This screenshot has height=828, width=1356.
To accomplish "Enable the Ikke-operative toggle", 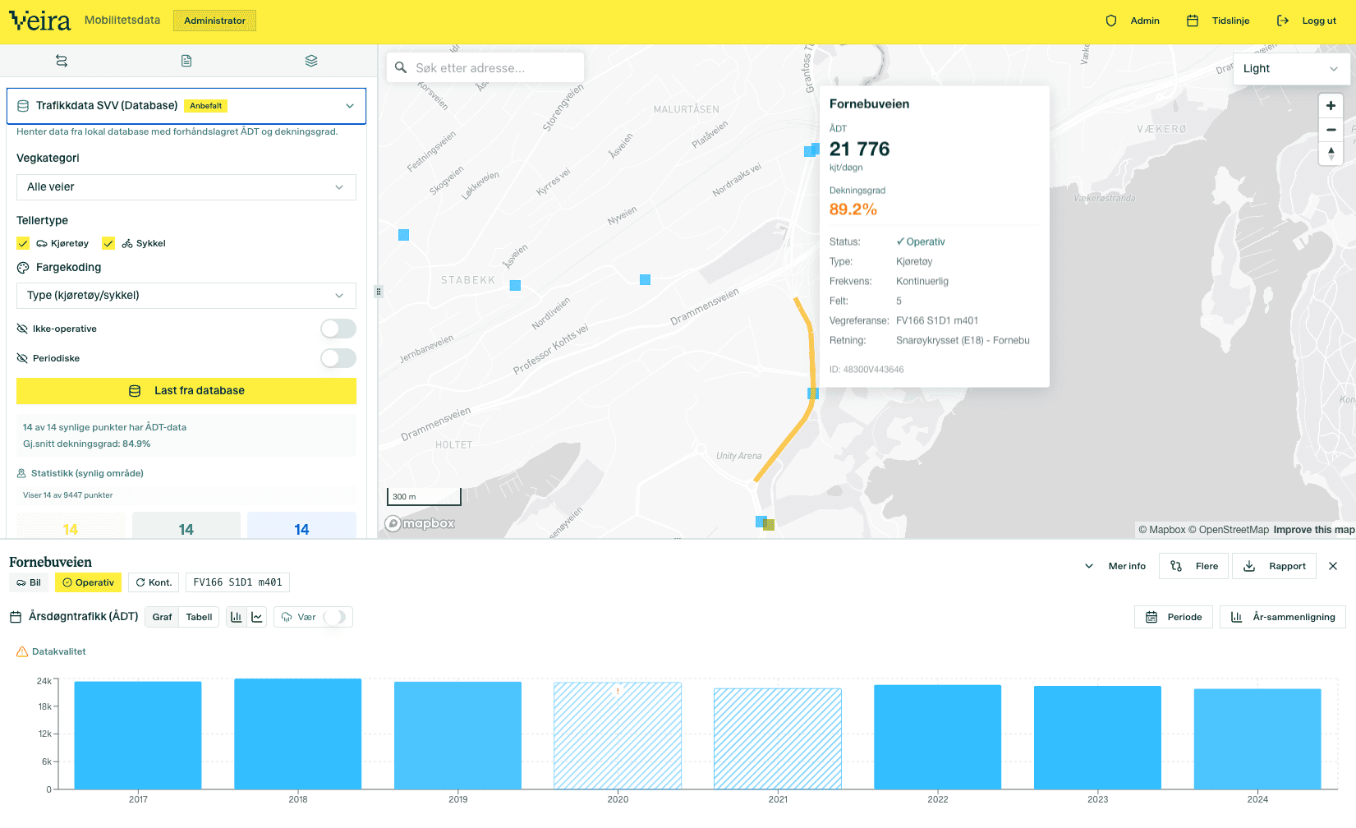I will [338, 329].
